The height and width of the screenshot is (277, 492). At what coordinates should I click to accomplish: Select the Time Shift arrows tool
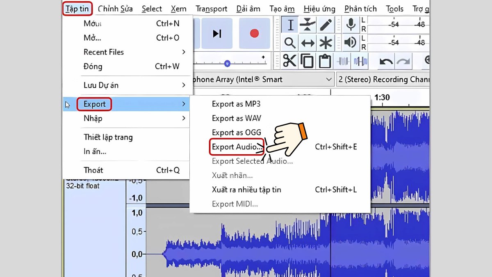307,43
